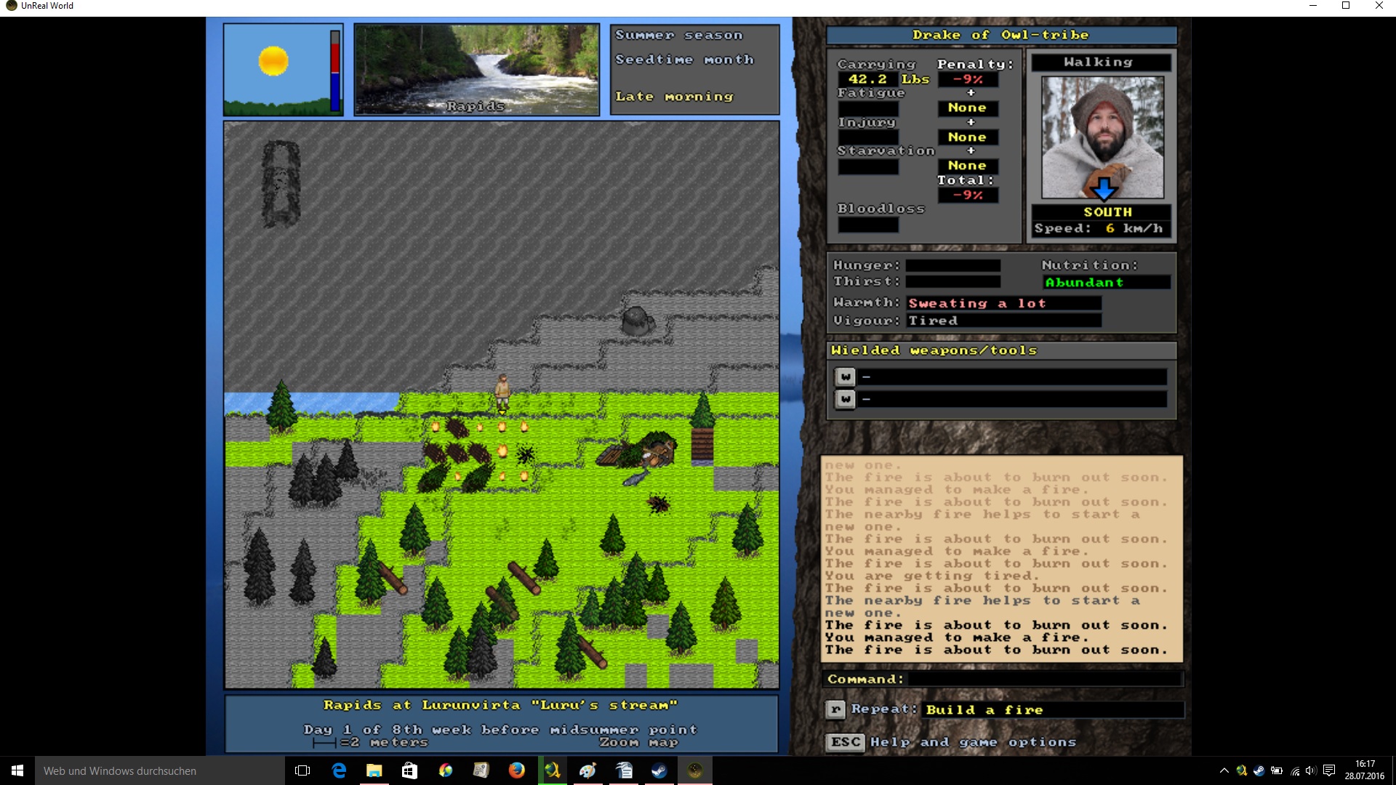Click the '42.2 Lbs' carrying value

[x=888, y=79]
